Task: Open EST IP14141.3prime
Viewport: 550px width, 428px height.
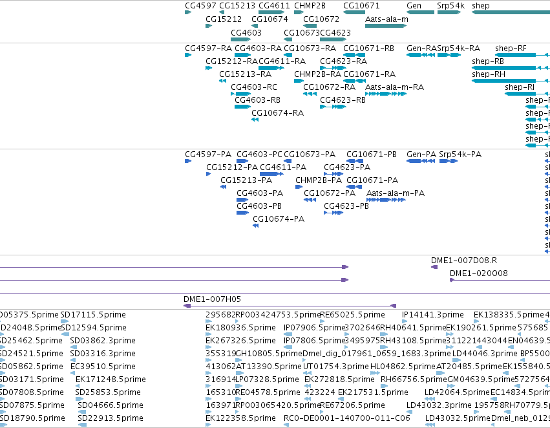Action: (x=433, y=315)
